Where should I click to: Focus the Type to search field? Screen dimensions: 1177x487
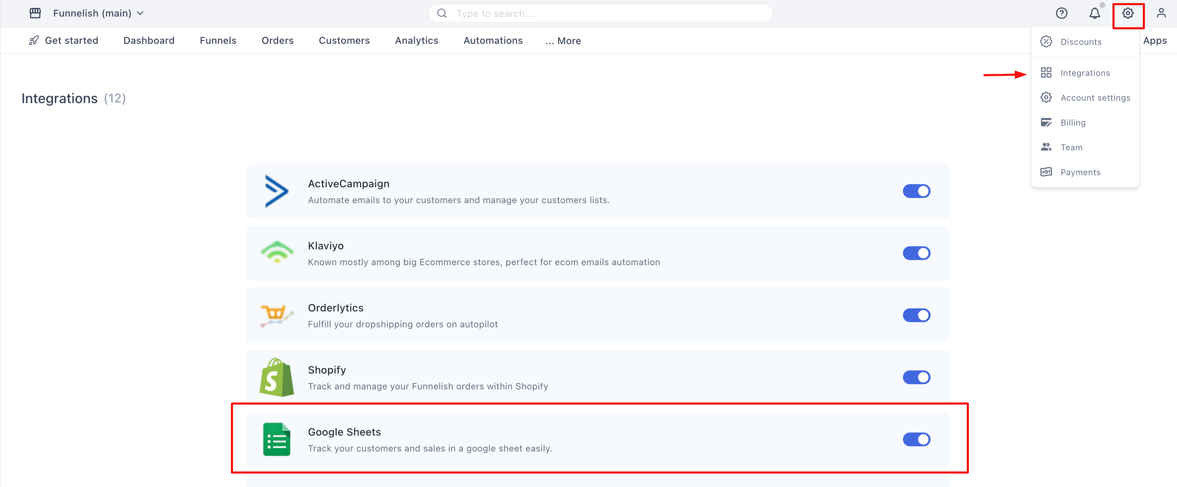point(600,13)
